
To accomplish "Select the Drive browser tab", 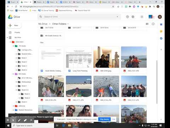I will (x=25, y=2).
